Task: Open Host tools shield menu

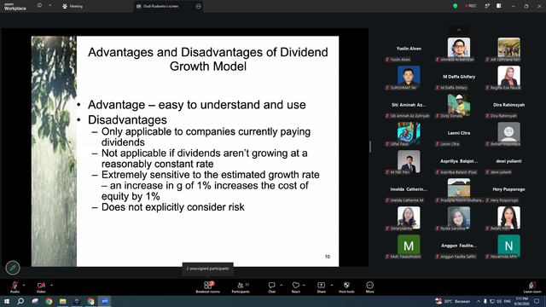Action: click(x=346, y=287)
